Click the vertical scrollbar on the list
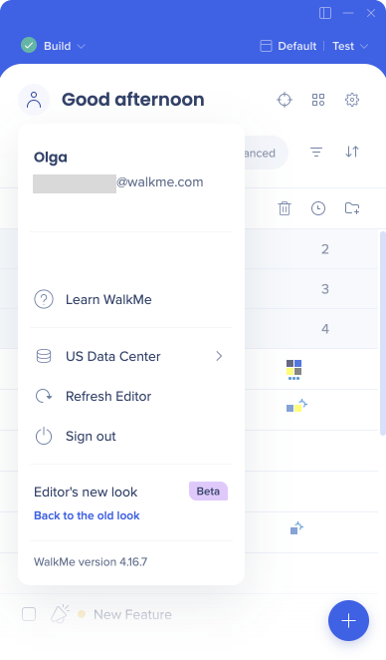 pyautogui.click(x=382, y=333)
